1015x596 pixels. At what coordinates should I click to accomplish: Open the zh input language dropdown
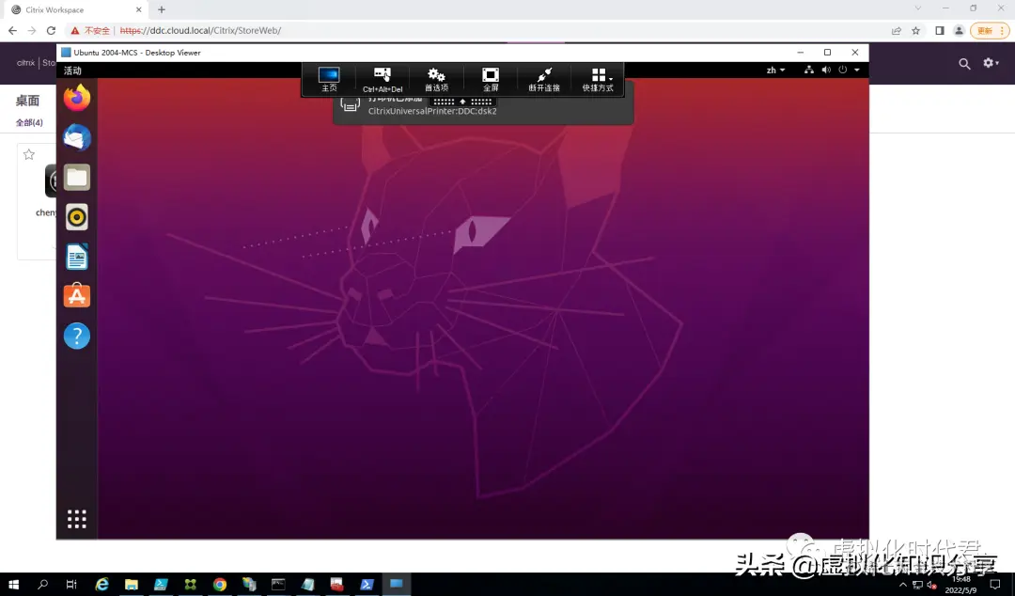(775, 70)
